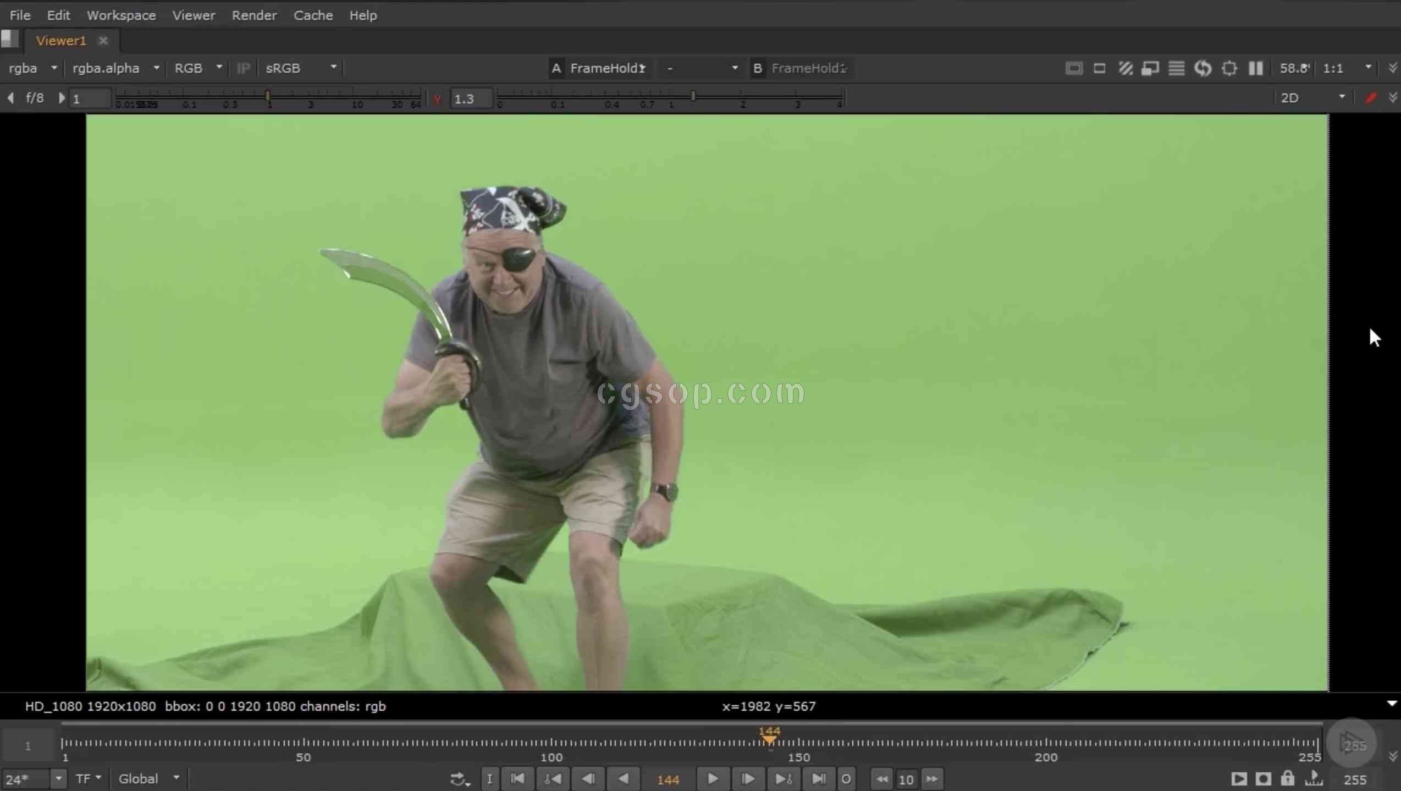This screenshot has height=791, width=1401.
Task: Click the red Y gamma toggle button
Action: coord(437,99)
